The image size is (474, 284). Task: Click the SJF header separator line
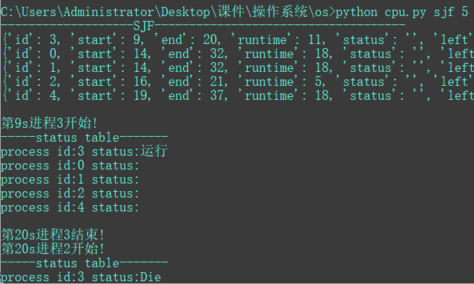(x=203, y=26)
